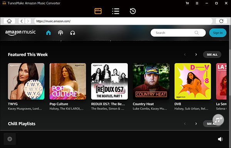Screen dimensions: 231x148
Task: Click 'Halsey, The Kid LAROI,...' artist text
Action: point(67,109)
